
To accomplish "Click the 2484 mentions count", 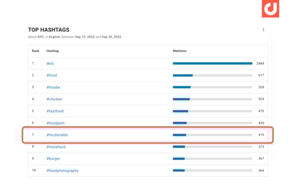I will 260,63.
